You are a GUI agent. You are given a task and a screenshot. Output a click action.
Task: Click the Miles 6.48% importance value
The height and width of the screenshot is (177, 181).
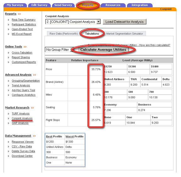(97, 95)
